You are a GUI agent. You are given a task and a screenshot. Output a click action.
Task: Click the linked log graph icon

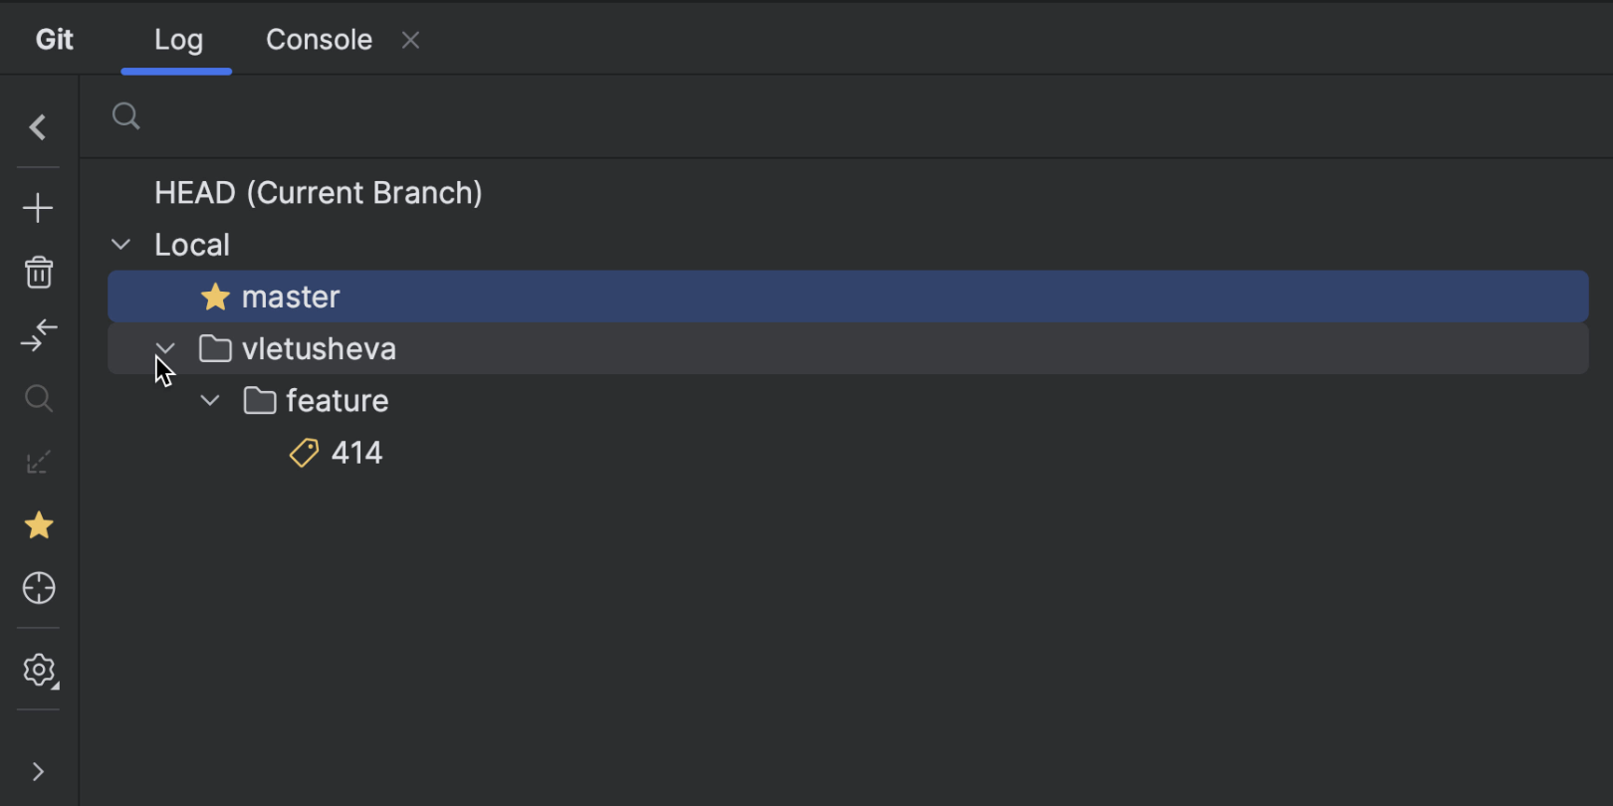pos(38,461)
